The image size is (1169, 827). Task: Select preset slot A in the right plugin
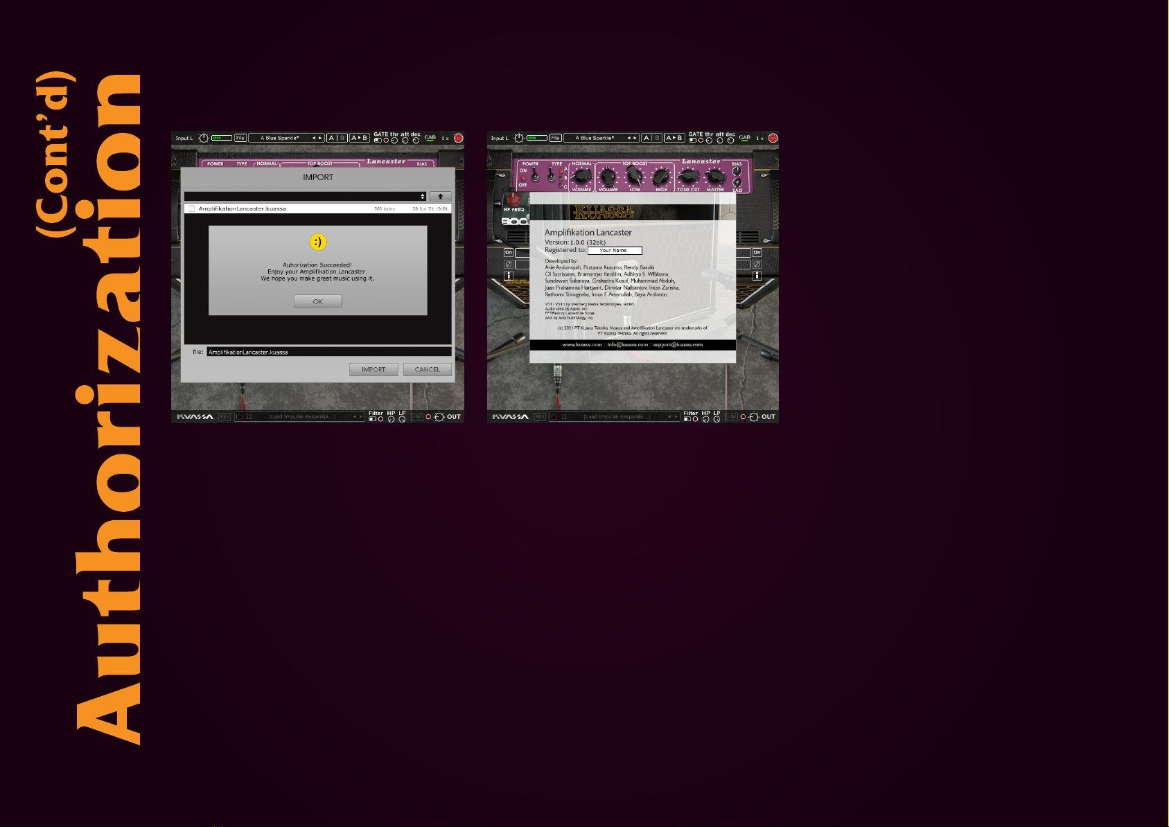pos(647,138)
